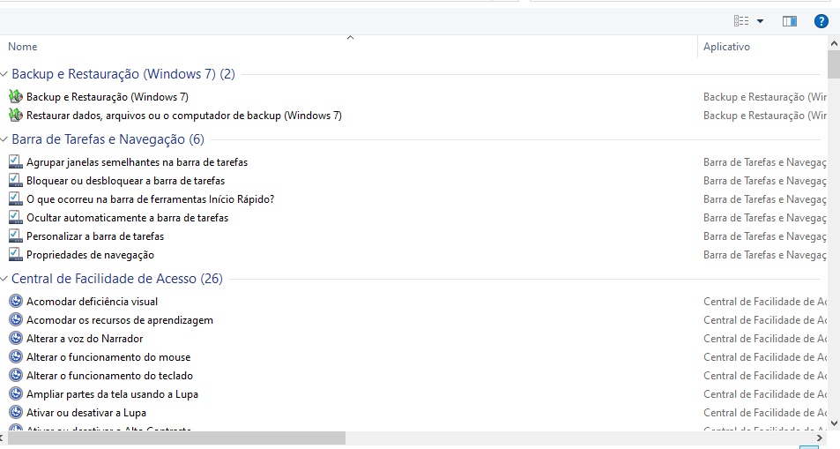Open Agrupar janelas semelhantes na barra de tarefas
Image resolution: width=840 pixels, height=449 pixels.
point(138,162)
